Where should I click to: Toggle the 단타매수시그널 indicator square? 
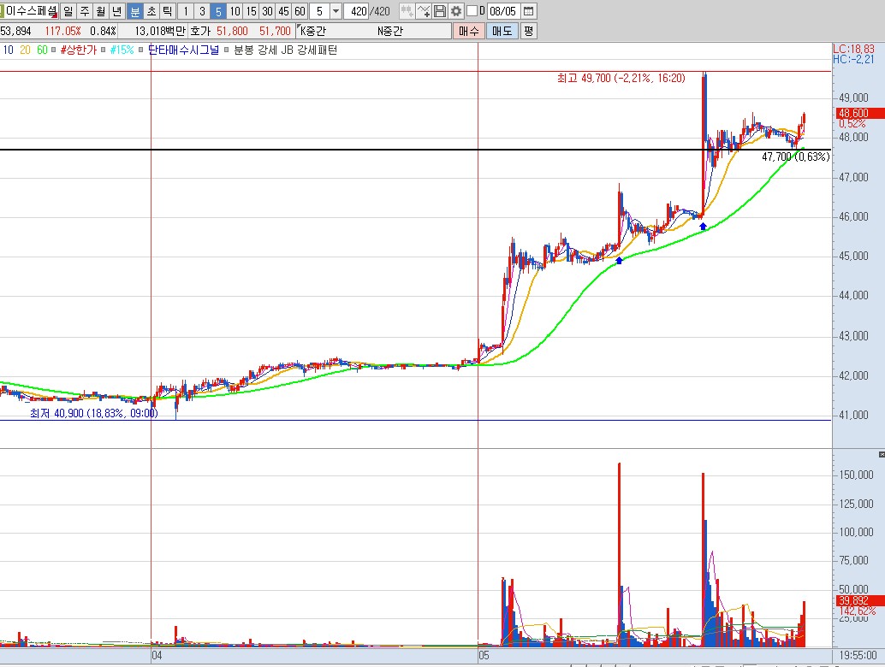coord(141,50)
